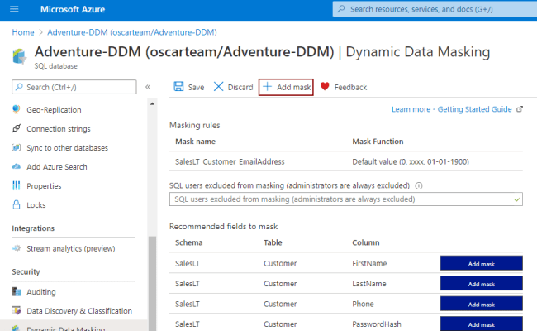
Task: Add mask for the LastName column
Action: click(481, 284)
